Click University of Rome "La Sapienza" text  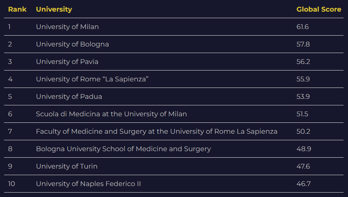(92, 79)
